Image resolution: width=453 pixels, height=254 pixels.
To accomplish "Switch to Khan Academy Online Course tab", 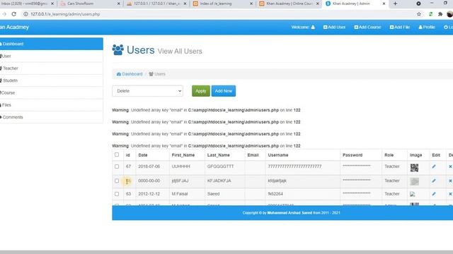I will [289, 4].
